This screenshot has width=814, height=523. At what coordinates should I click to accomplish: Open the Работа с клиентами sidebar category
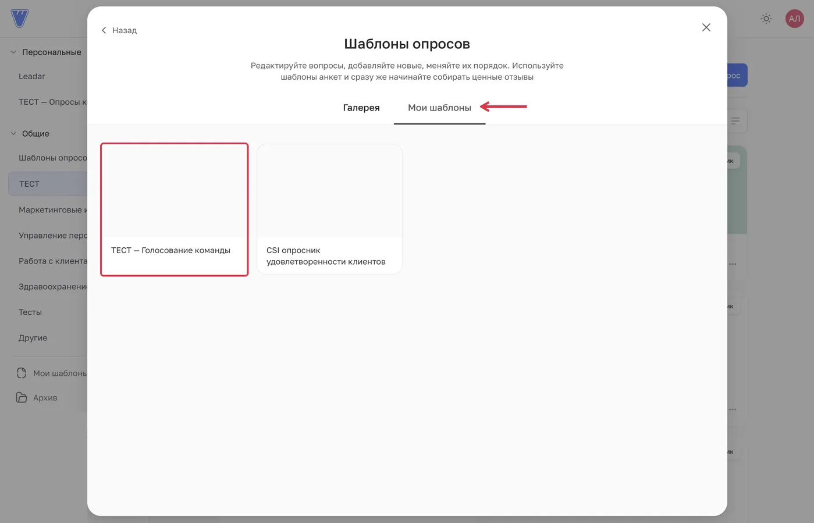coord(52,261)
